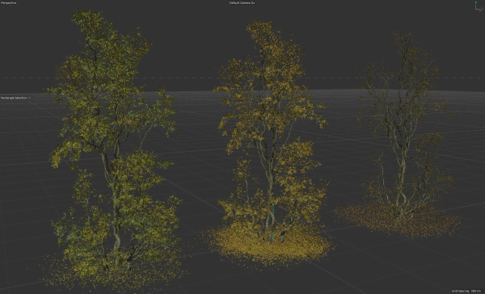This screenshot has width=485, height=294.
Task: Click the axis orientation gizmo
Action: pos(479,6)
